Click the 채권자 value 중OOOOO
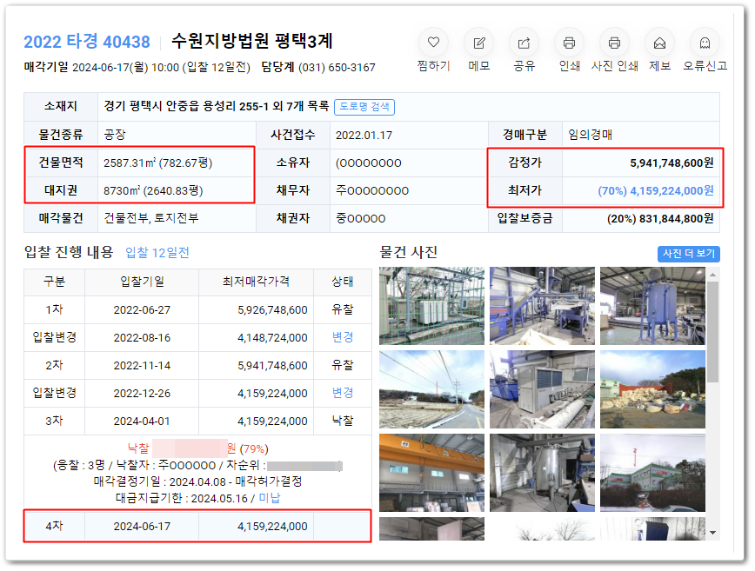This screenshot has width=755, height=571. 360,218
